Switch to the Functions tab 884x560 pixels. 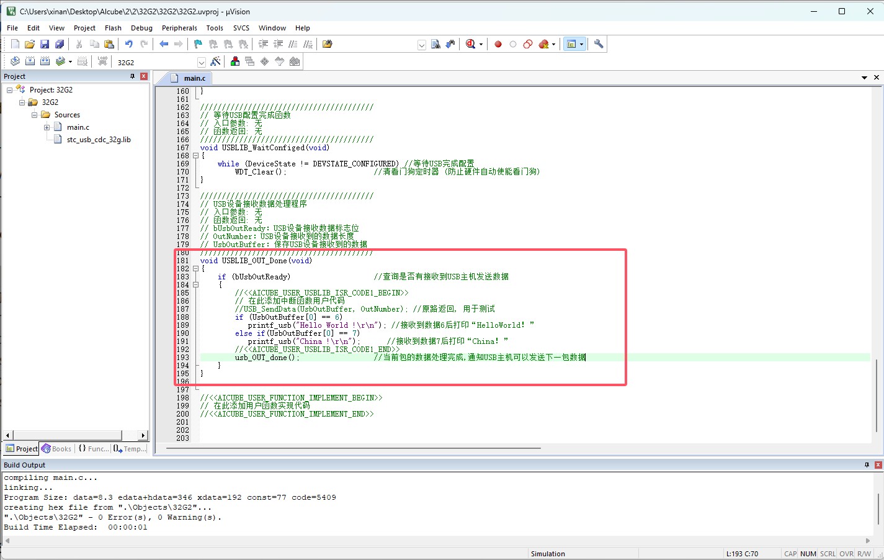point(93,449)
